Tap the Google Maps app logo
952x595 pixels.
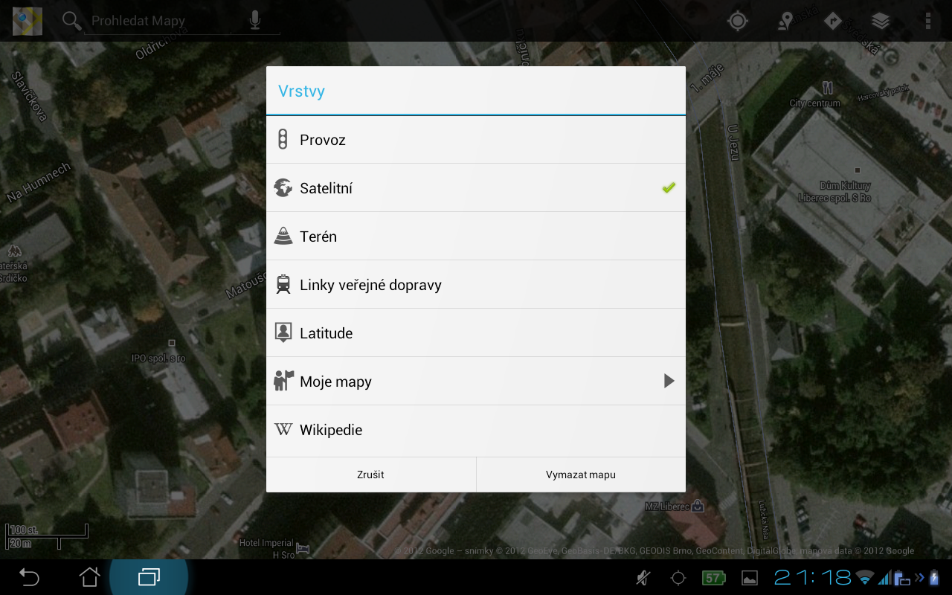tap(28, 21)
